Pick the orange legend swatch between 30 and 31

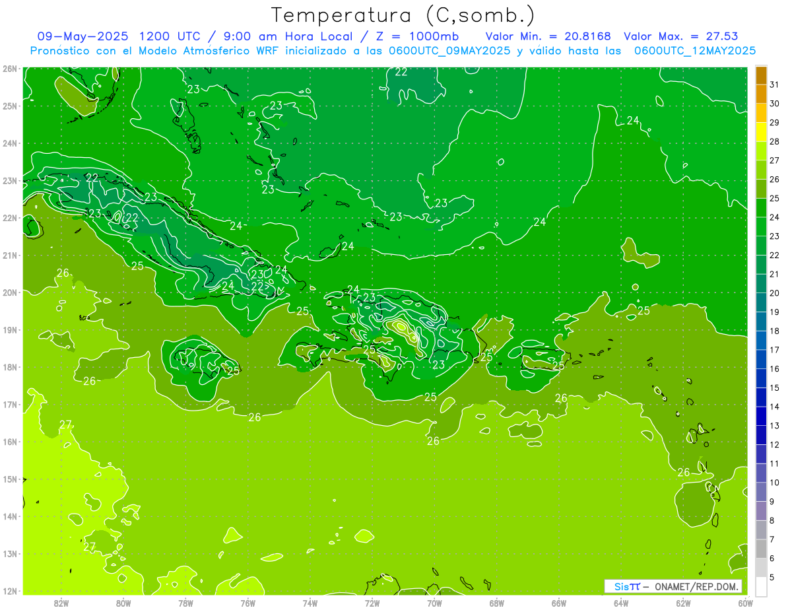pos(761,94)
